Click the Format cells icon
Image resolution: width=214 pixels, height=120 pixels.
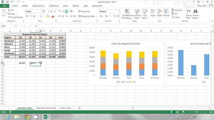166,11
